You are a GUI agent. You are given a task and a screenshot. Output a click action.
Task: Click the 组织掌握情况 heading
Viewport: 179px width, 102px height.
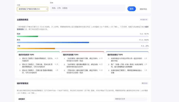[23, 83]
